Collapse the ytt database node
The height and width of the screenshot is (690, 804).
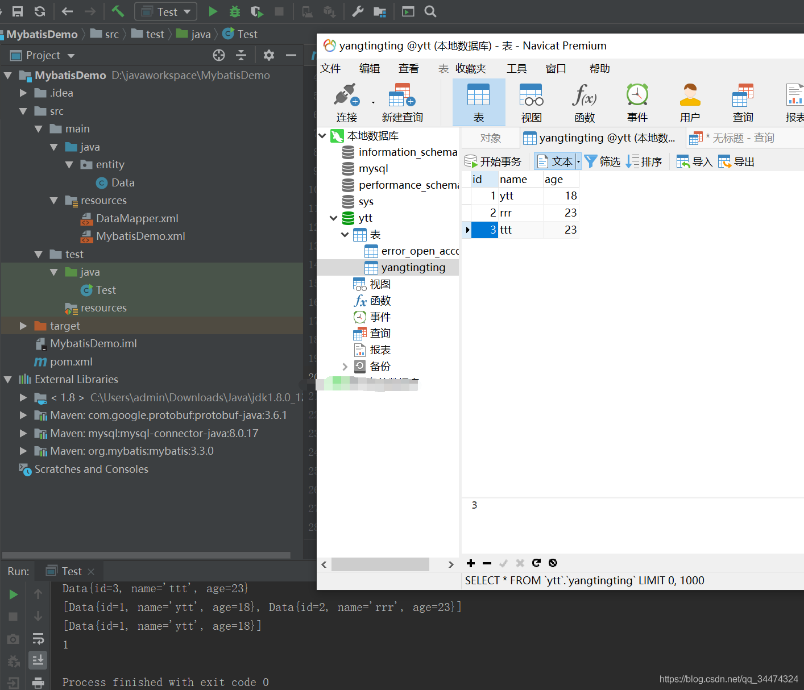pos(334,218)
